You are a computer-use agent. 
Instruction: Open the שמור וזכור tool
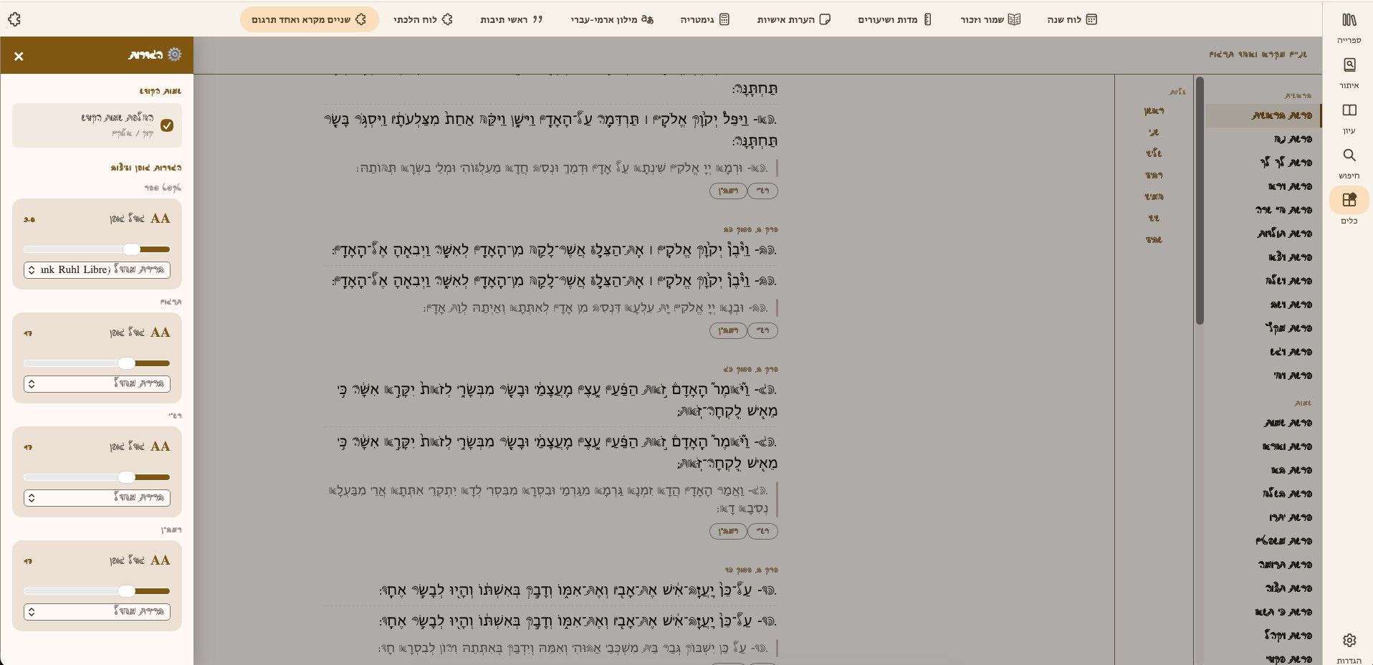click(x=990, y=19)
